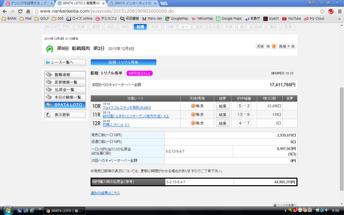Click the home icon in browser toolbar
344x215 pixels.
point(28,11)
